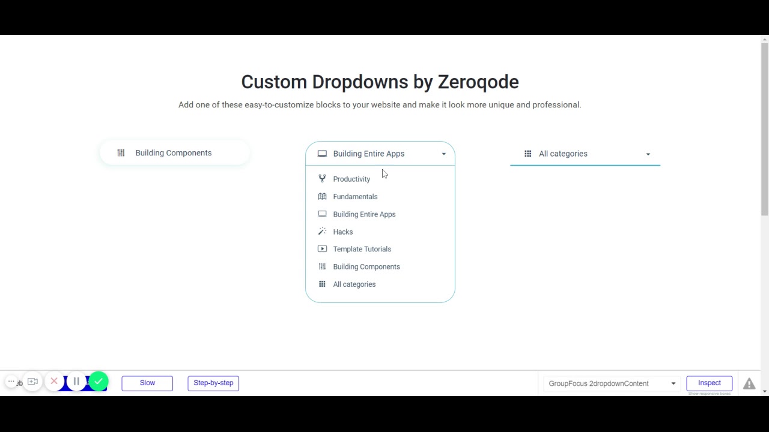The image size is (769, 432).
Task: Open the GroupFocus 2dropdownContent selector
Action: pos(611,383)
